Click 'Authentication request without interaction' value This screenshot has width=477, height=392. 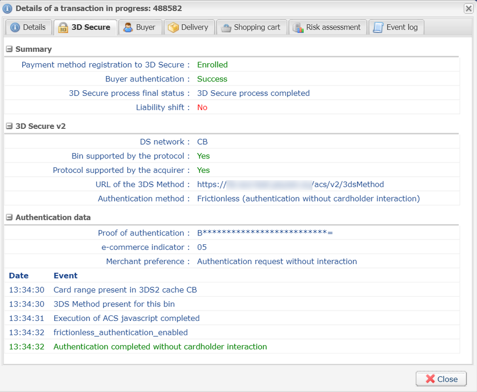[x=277, y=261]
